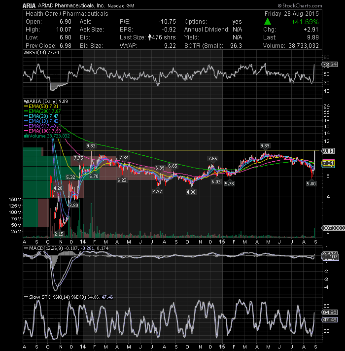Click the Options value yes
345x351 pixels.
click(x=237, y=22)
